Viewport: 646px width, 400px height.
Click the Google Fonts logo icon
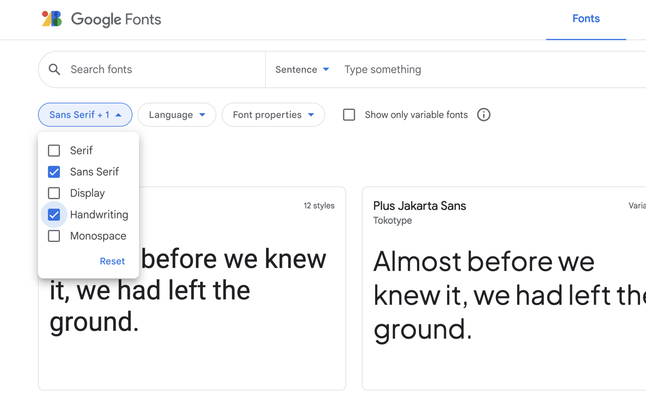tap(52, 19)
